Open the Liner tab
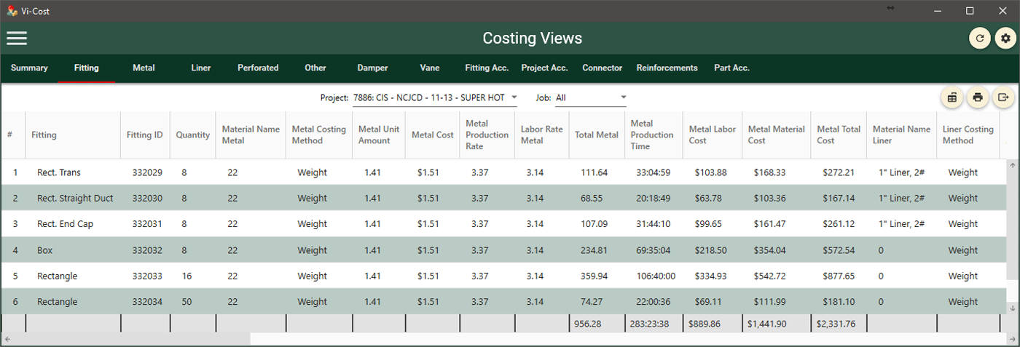 (x=201, y=68)
